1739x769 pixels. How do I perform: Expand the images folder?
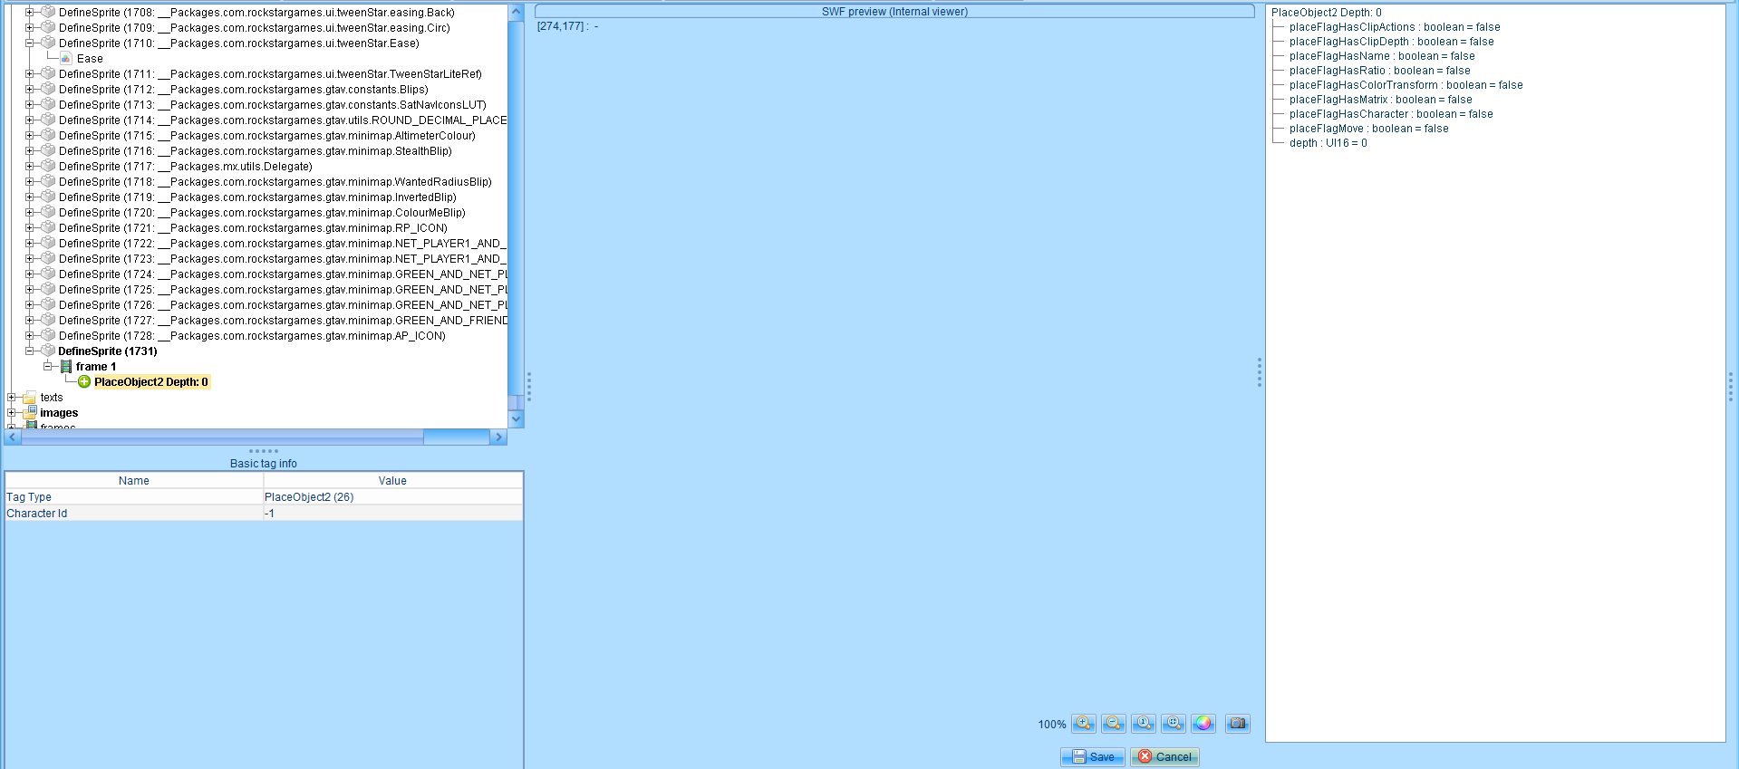pos(11,413)
